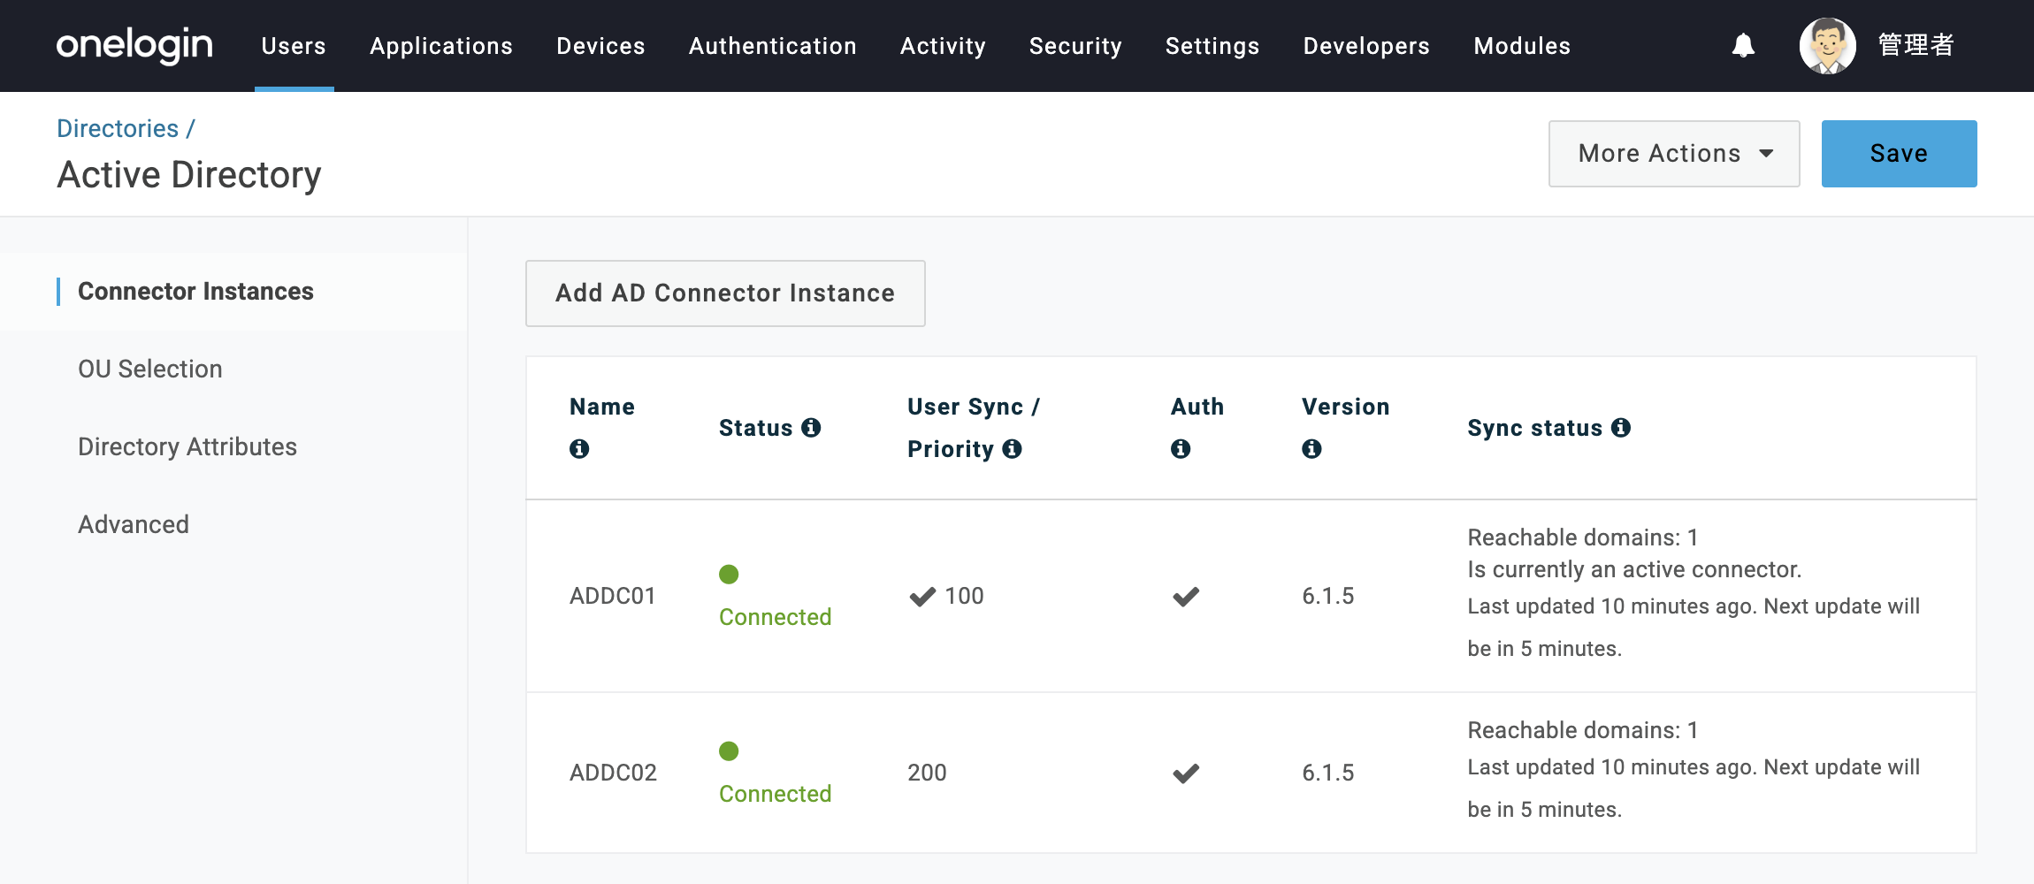Click the Version column header
2034x884 pixels.
point(1345,407)
